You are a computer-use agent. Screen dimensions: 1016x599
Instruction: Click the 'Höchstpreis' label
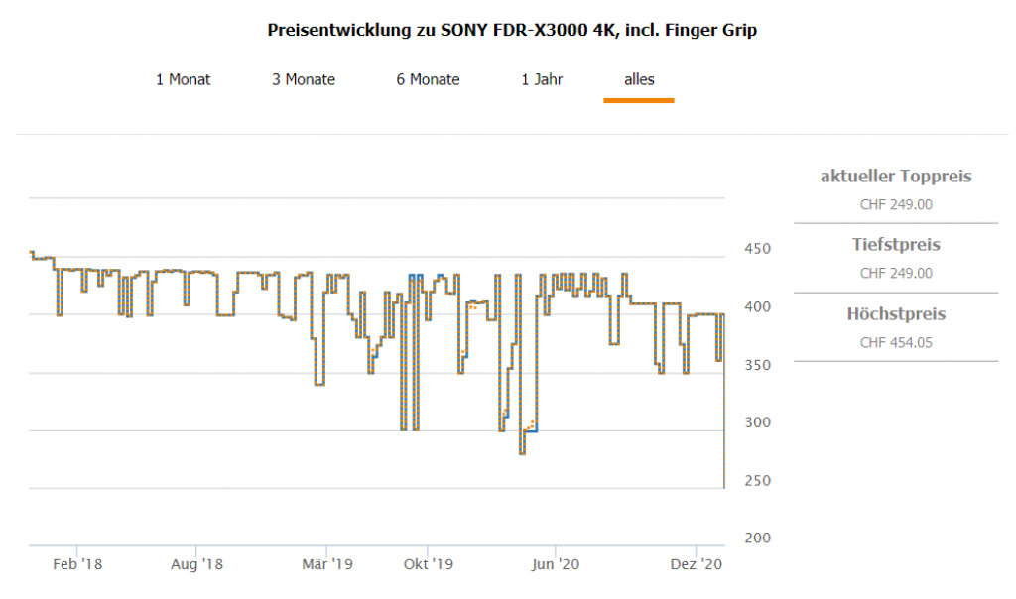tap(896, 314)
